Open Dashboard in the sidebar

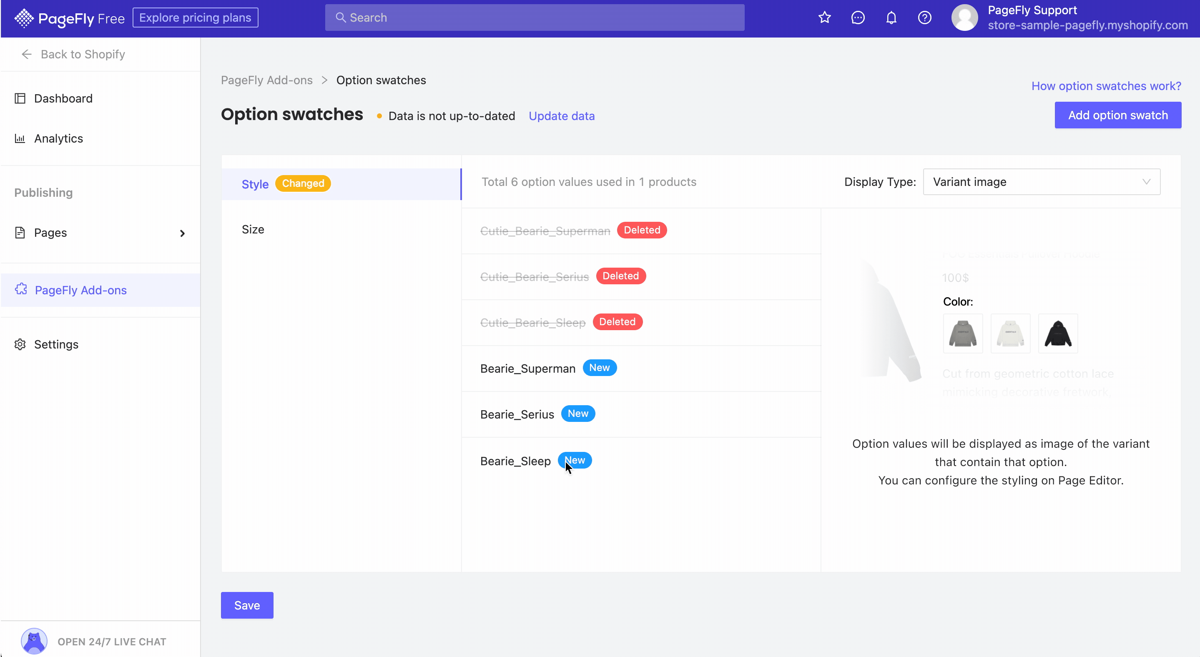100,98
